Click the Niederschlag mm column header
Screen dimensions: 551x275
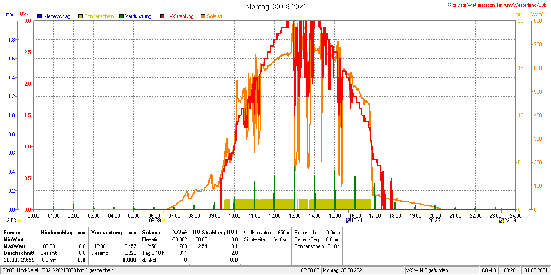tap(63, 232)
